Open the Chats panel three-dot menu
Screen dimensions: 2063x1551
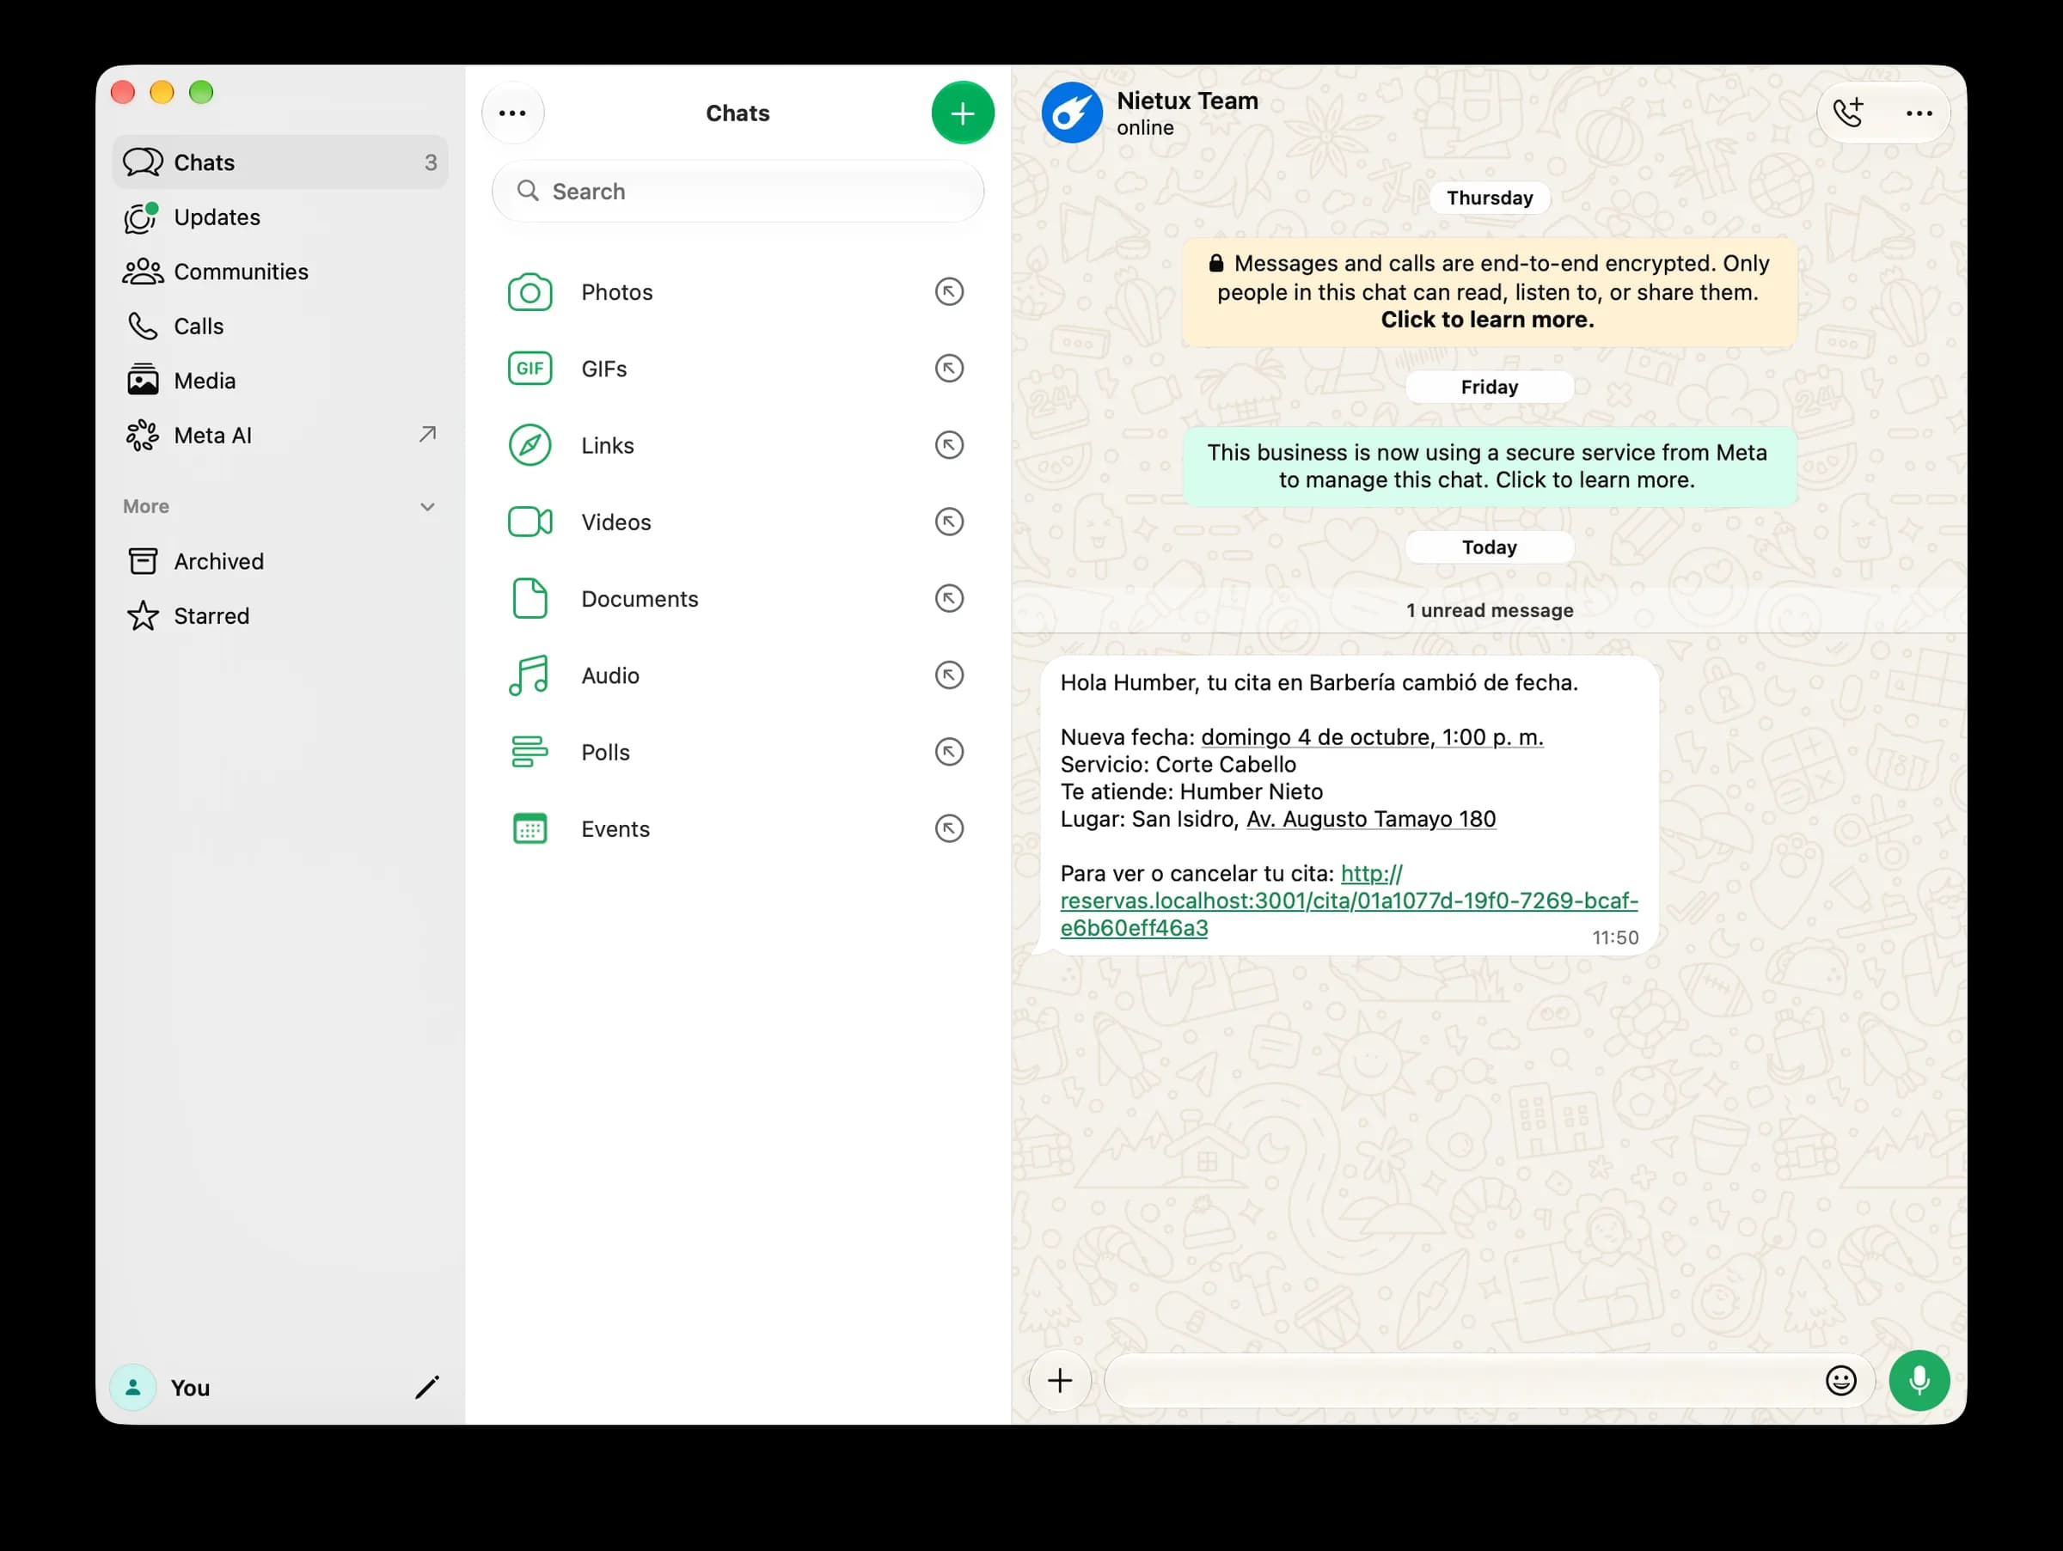(x=513, y=113)
